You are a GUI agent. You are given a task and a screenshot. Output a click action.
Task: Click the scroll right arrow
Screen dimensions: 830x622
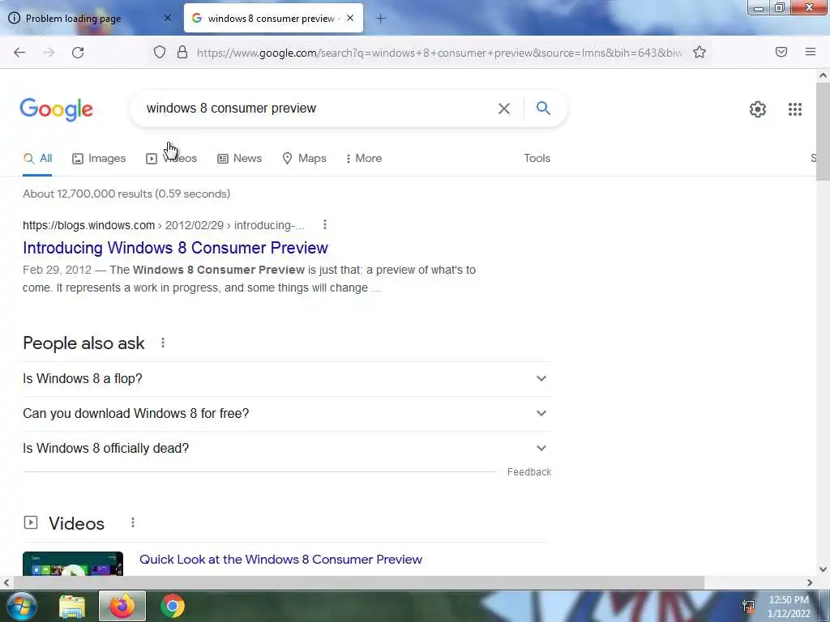coord(810,583)
